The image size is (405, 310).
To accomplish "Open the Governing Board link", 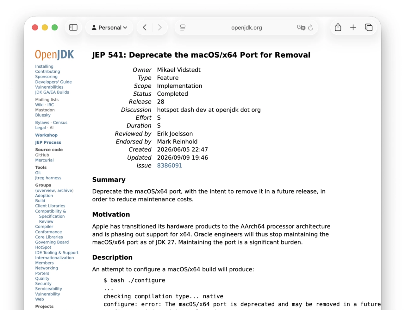I will coord(52,242).
